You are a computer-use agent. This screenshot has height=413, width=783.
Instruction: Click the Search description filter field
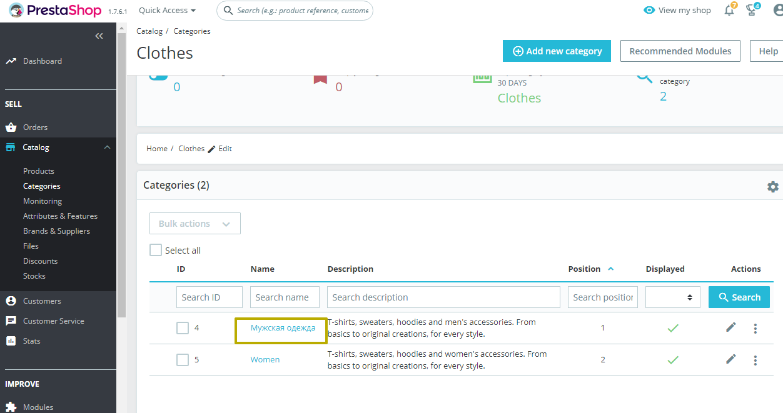point(443,297)
